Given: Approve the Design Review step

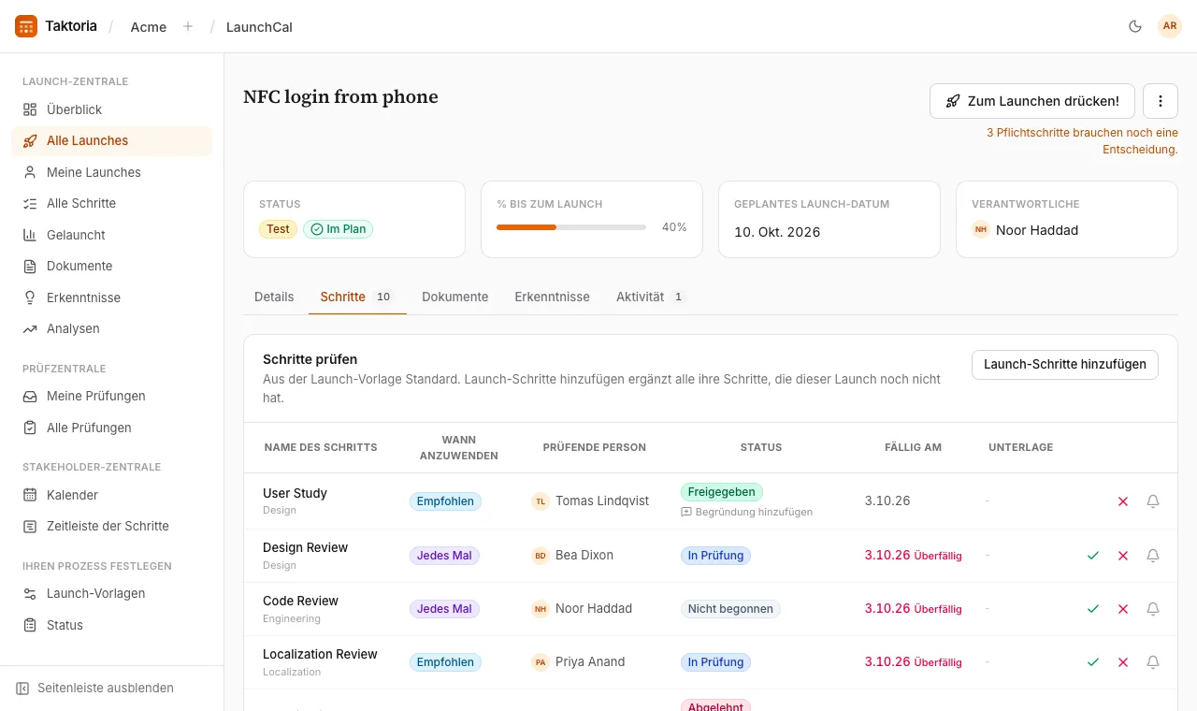Looking at the screenshot, I should point(1093,556).
